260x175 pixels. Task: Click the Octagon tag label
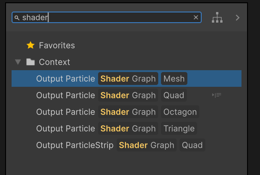click(180, 112)
